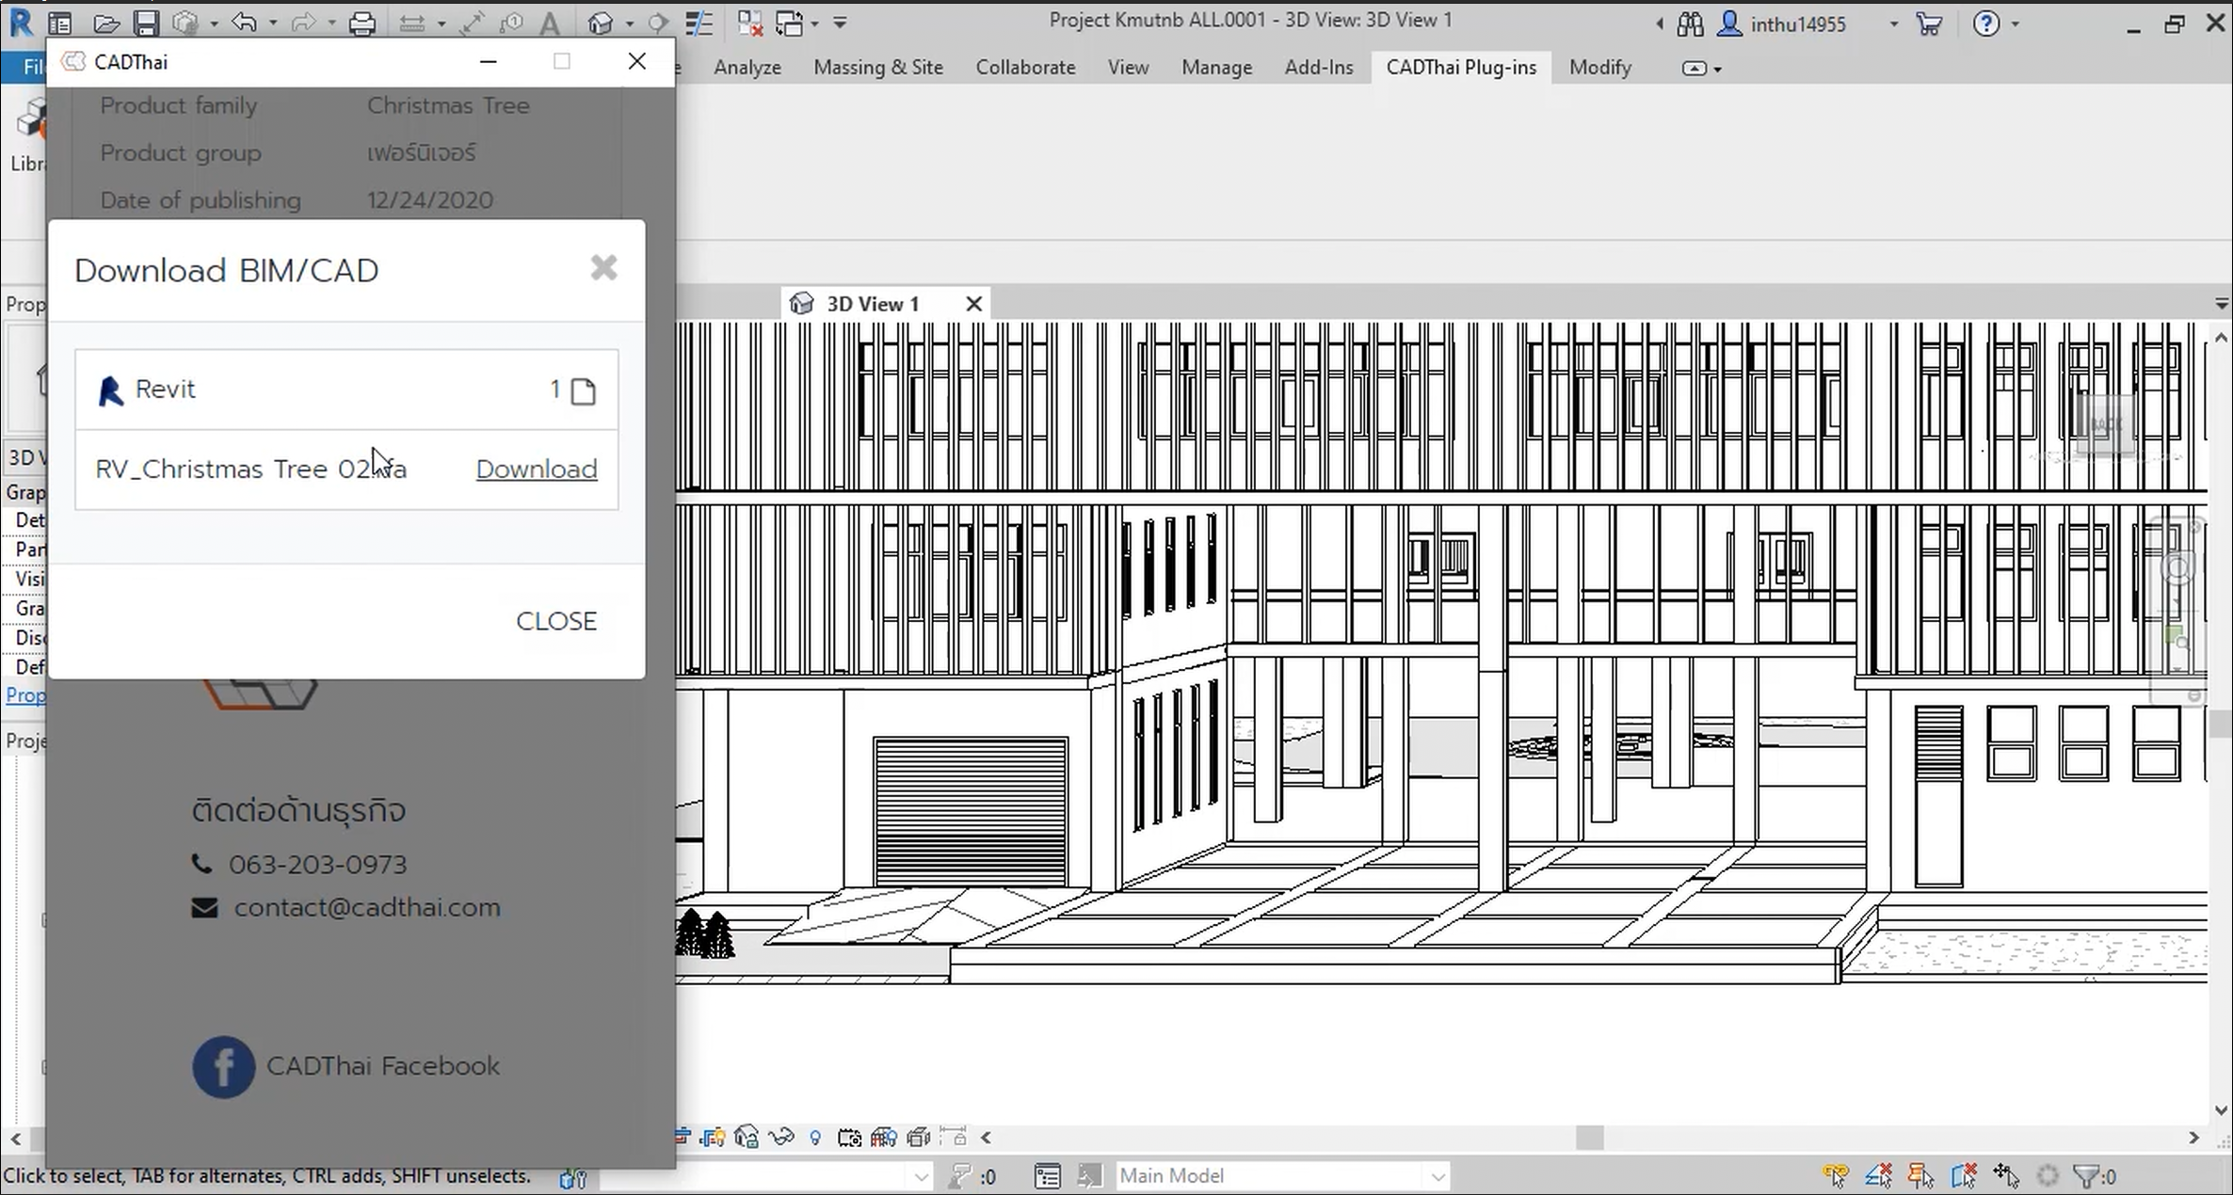Viewport: 2233px width, 1195px height.
Task: Close the 3D View 1 tab
Action: [x=974, y=304]
